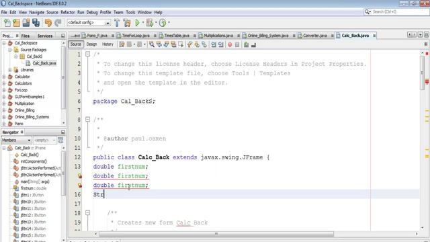Open the default config dropdown
Image resolution: width=430 pixels, height=242 pixels.
(89, 23)
